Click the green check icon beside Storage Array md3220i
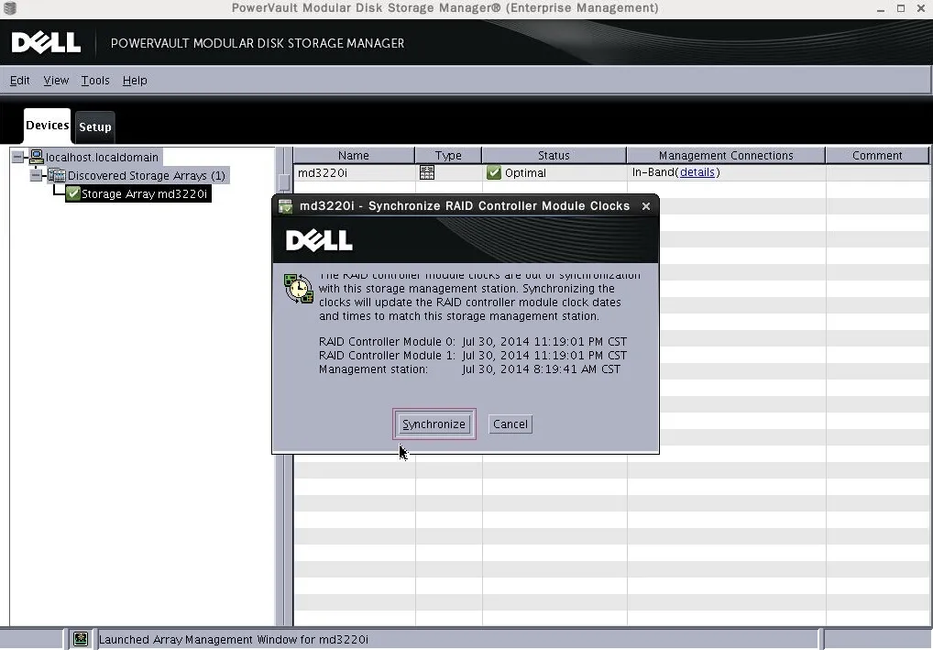Screen dimensions: 933x650 pos(73,193)
